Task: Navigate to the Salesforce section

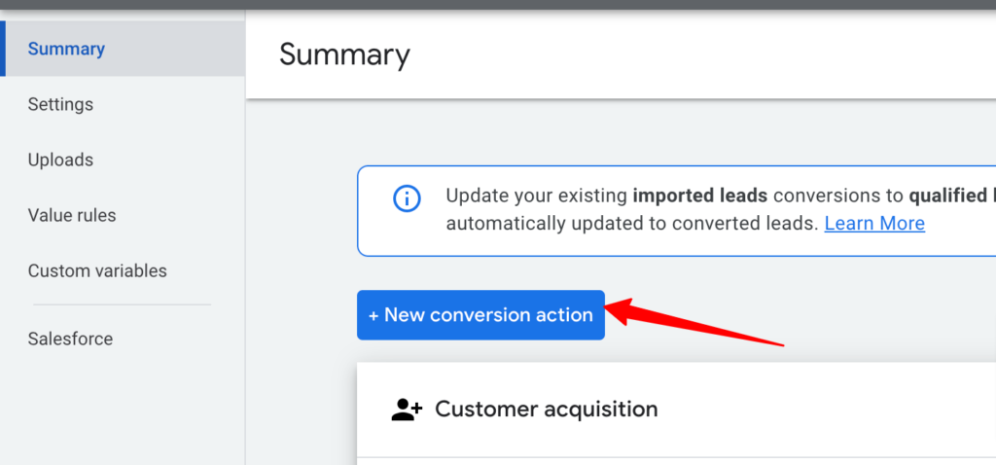Action: click(70, 339)
